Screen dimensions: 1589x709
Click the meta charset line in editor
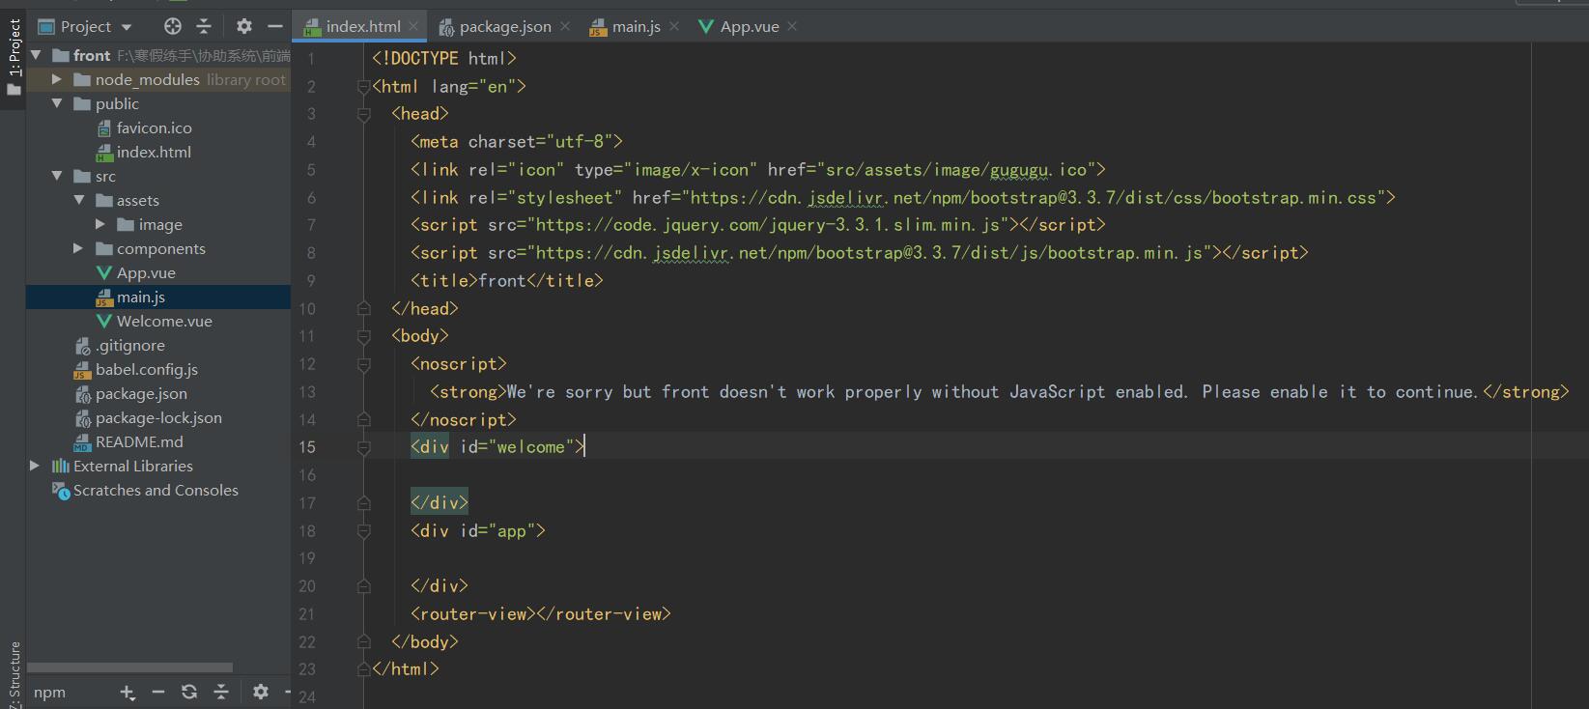(517, 142)
